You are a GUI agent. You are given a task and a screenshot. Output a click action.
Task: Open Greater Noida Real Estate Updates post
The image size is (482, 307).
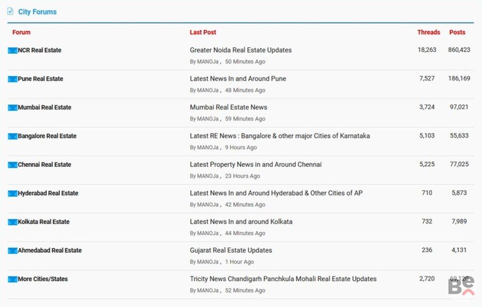(240, 50)
